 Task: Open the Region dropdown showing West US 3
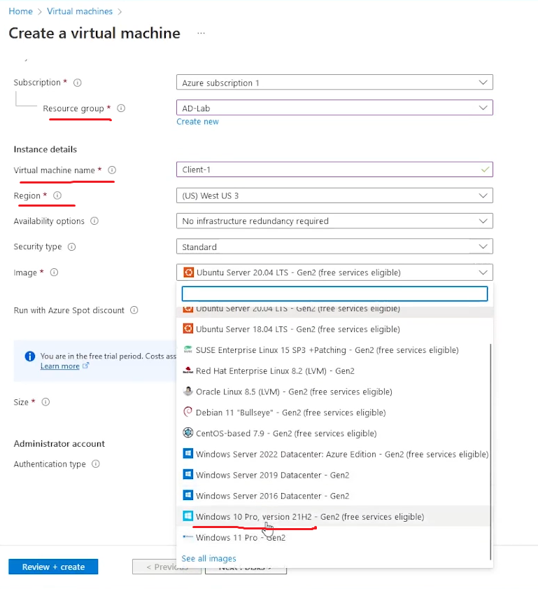tap(334, 195)
